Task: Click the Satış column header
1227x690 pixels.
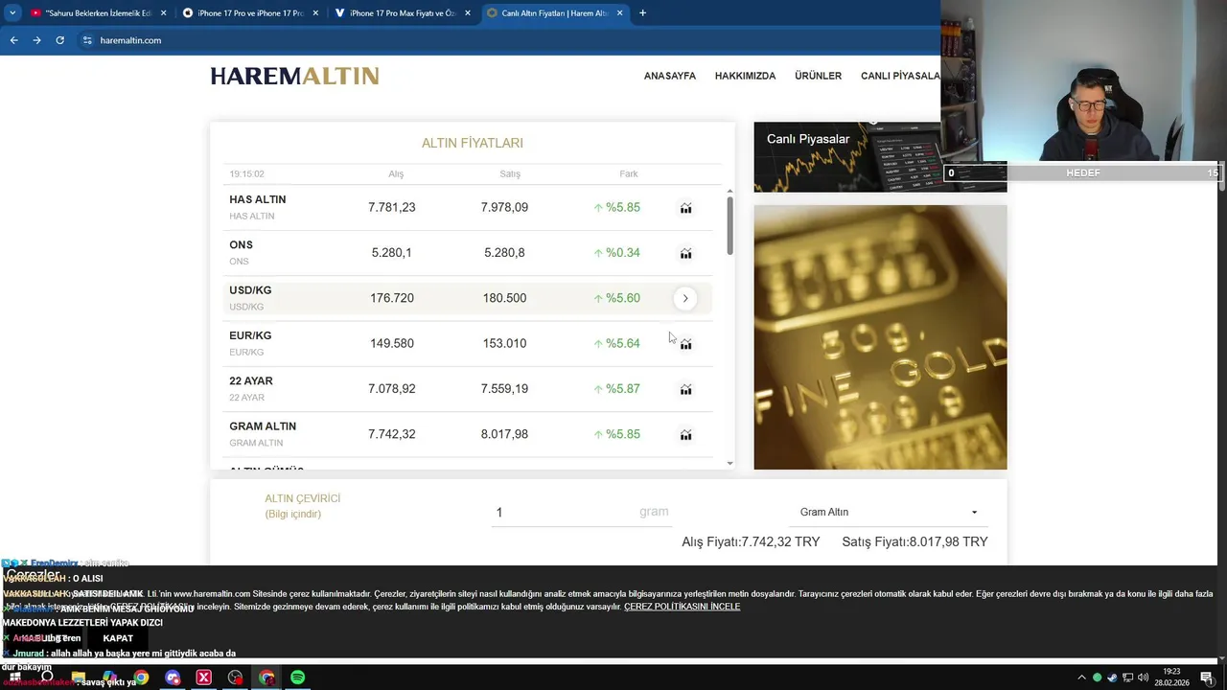Action: (x=509, y=173)
